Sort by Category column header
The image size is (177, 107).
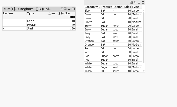click(x=91, y=7)
